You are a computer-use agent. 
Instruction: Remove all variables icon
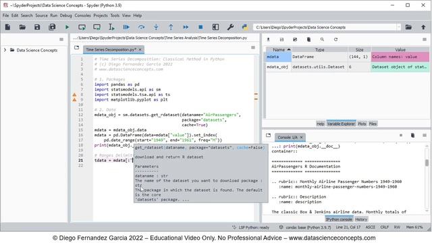(x=308, y=39)
